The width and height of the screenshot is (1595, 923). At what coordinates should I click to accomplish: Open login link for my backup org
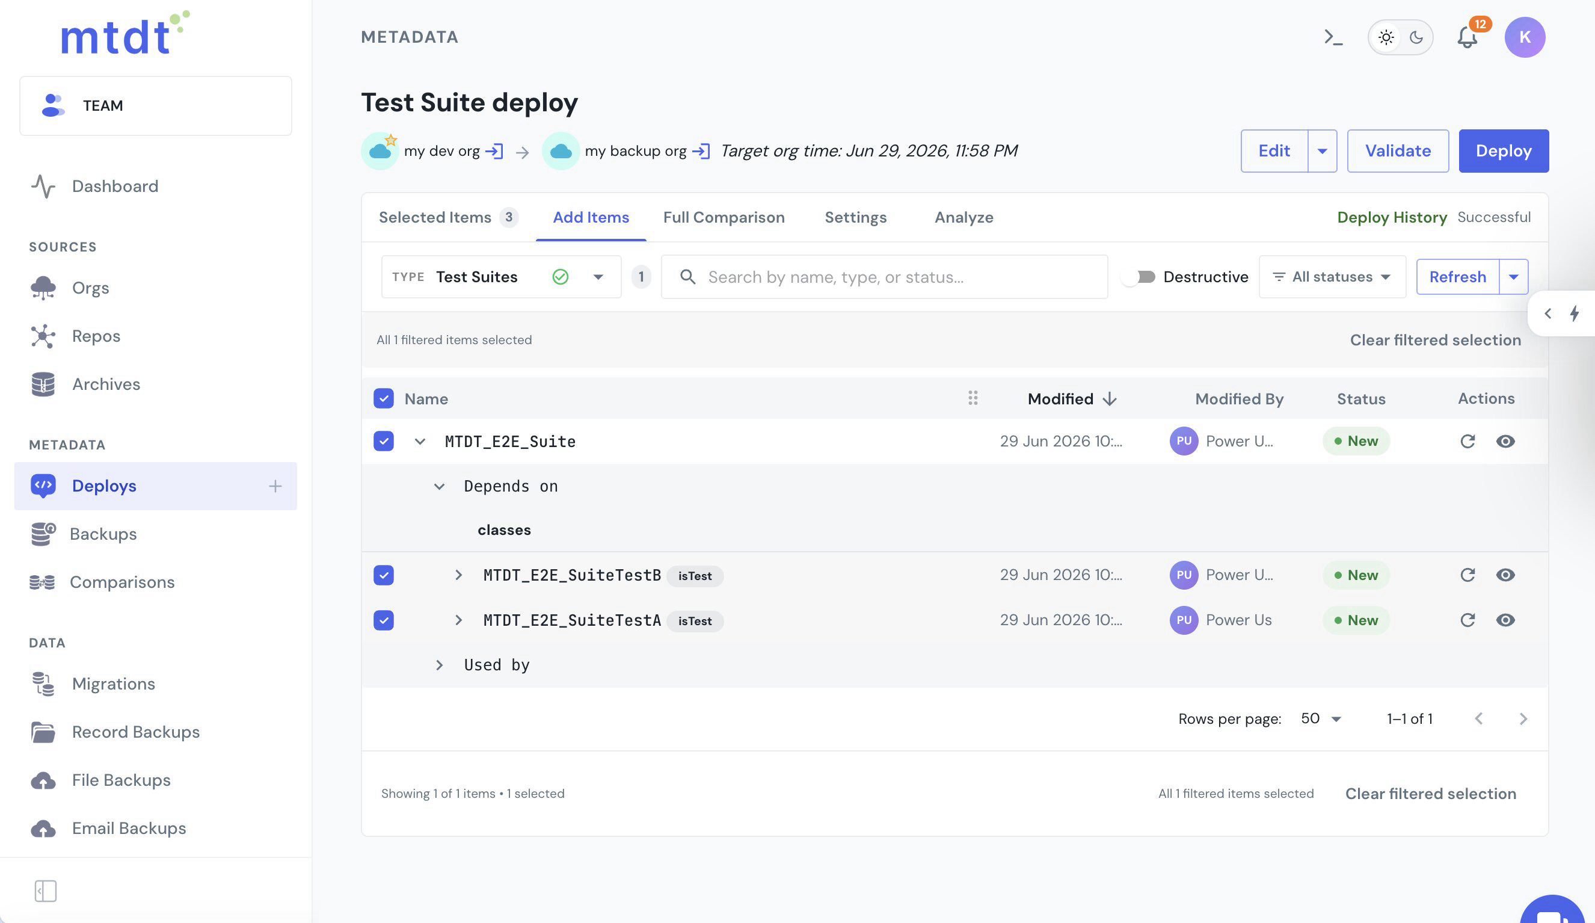pyautogui.click(x=701, y=150)
